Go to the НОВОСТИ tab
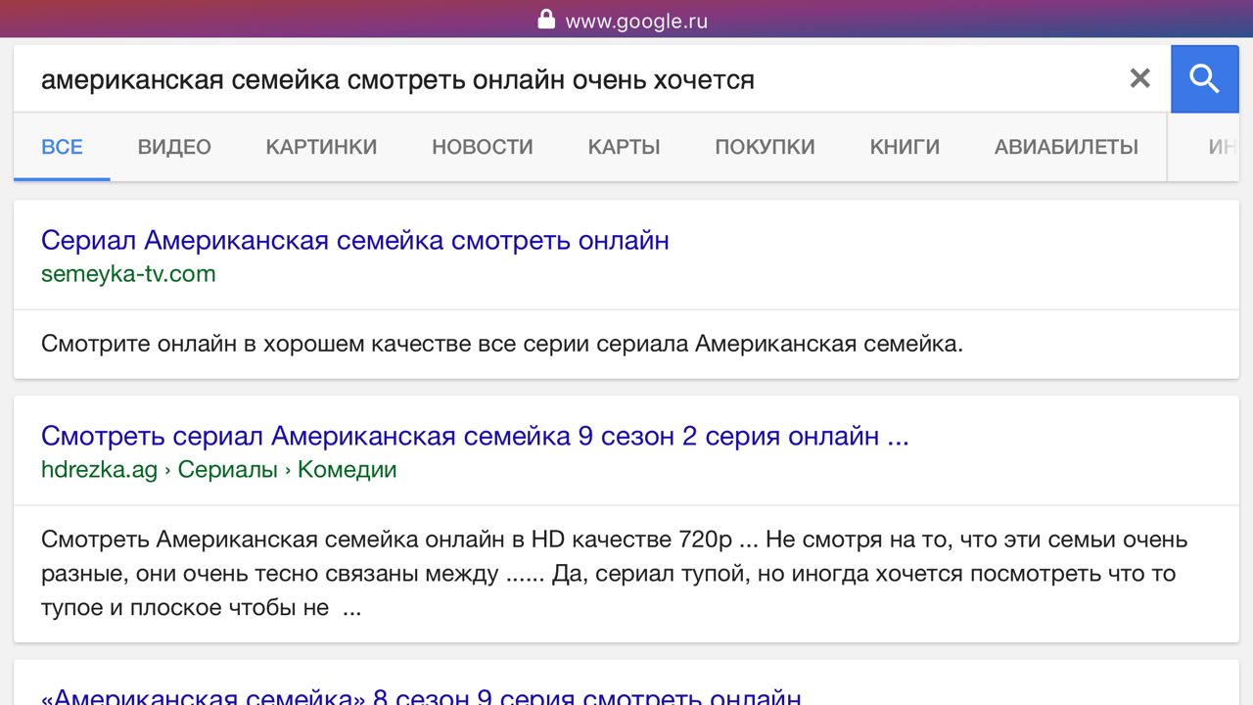 483,147
